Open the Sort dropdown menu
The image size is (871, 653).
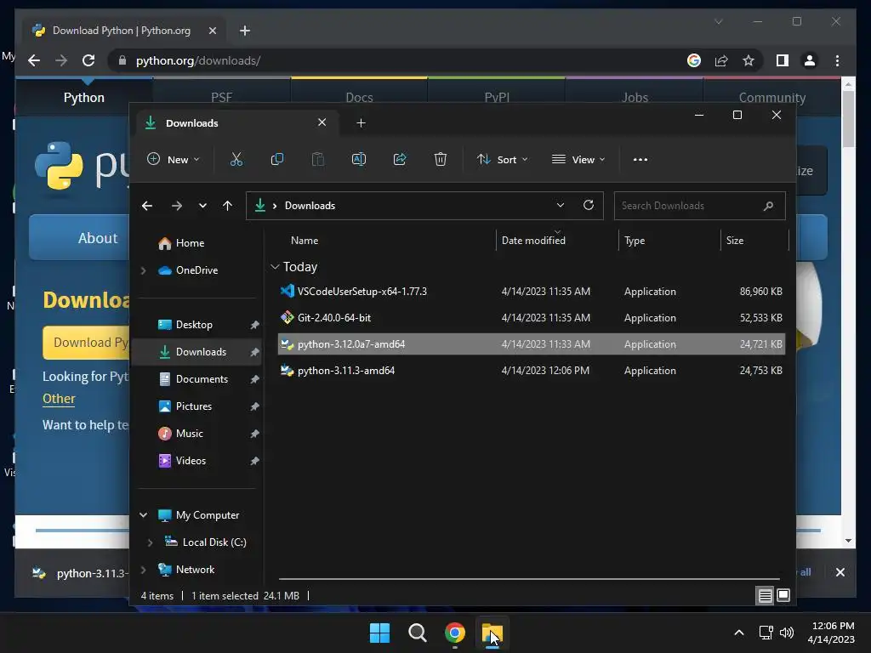(502, 159)
